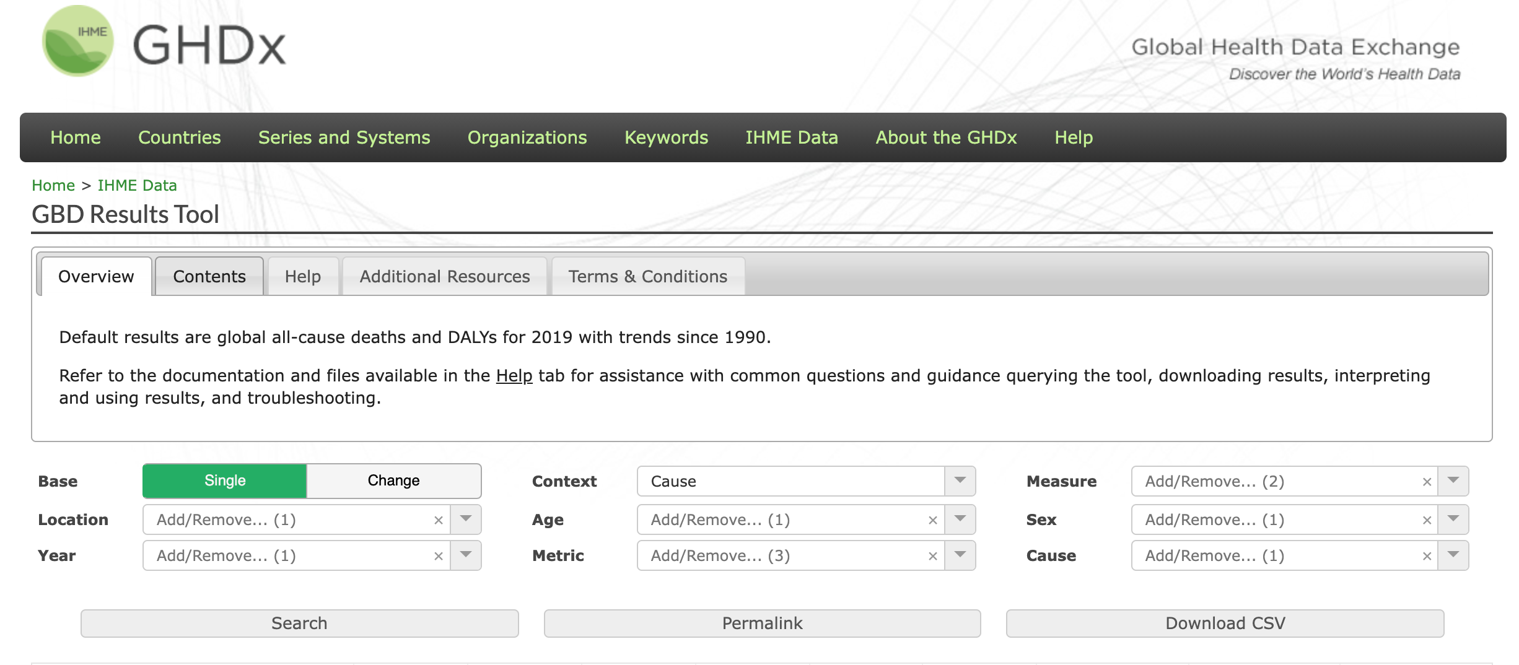Remove Age selections via x icon
Image resolution: width=1519 pixels, height=665 pixels.
tap(932, 520)
